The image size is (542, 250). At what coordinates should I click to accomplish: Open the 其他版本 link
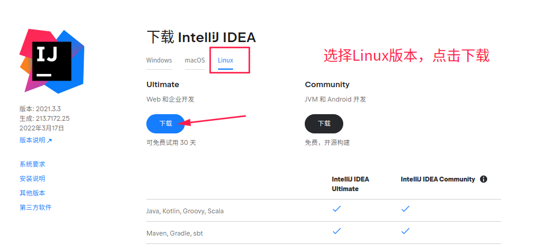pyautogui.click(x=32, y=193)
